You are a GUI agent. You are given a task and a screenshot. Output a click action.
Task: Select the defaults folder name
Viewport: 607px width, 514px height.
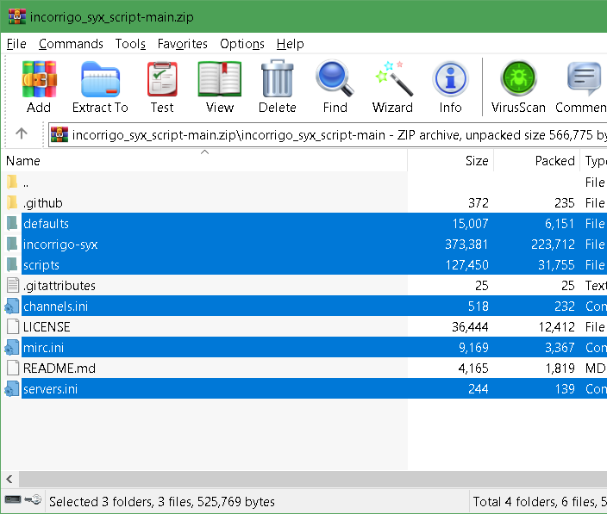coord(46,223)
